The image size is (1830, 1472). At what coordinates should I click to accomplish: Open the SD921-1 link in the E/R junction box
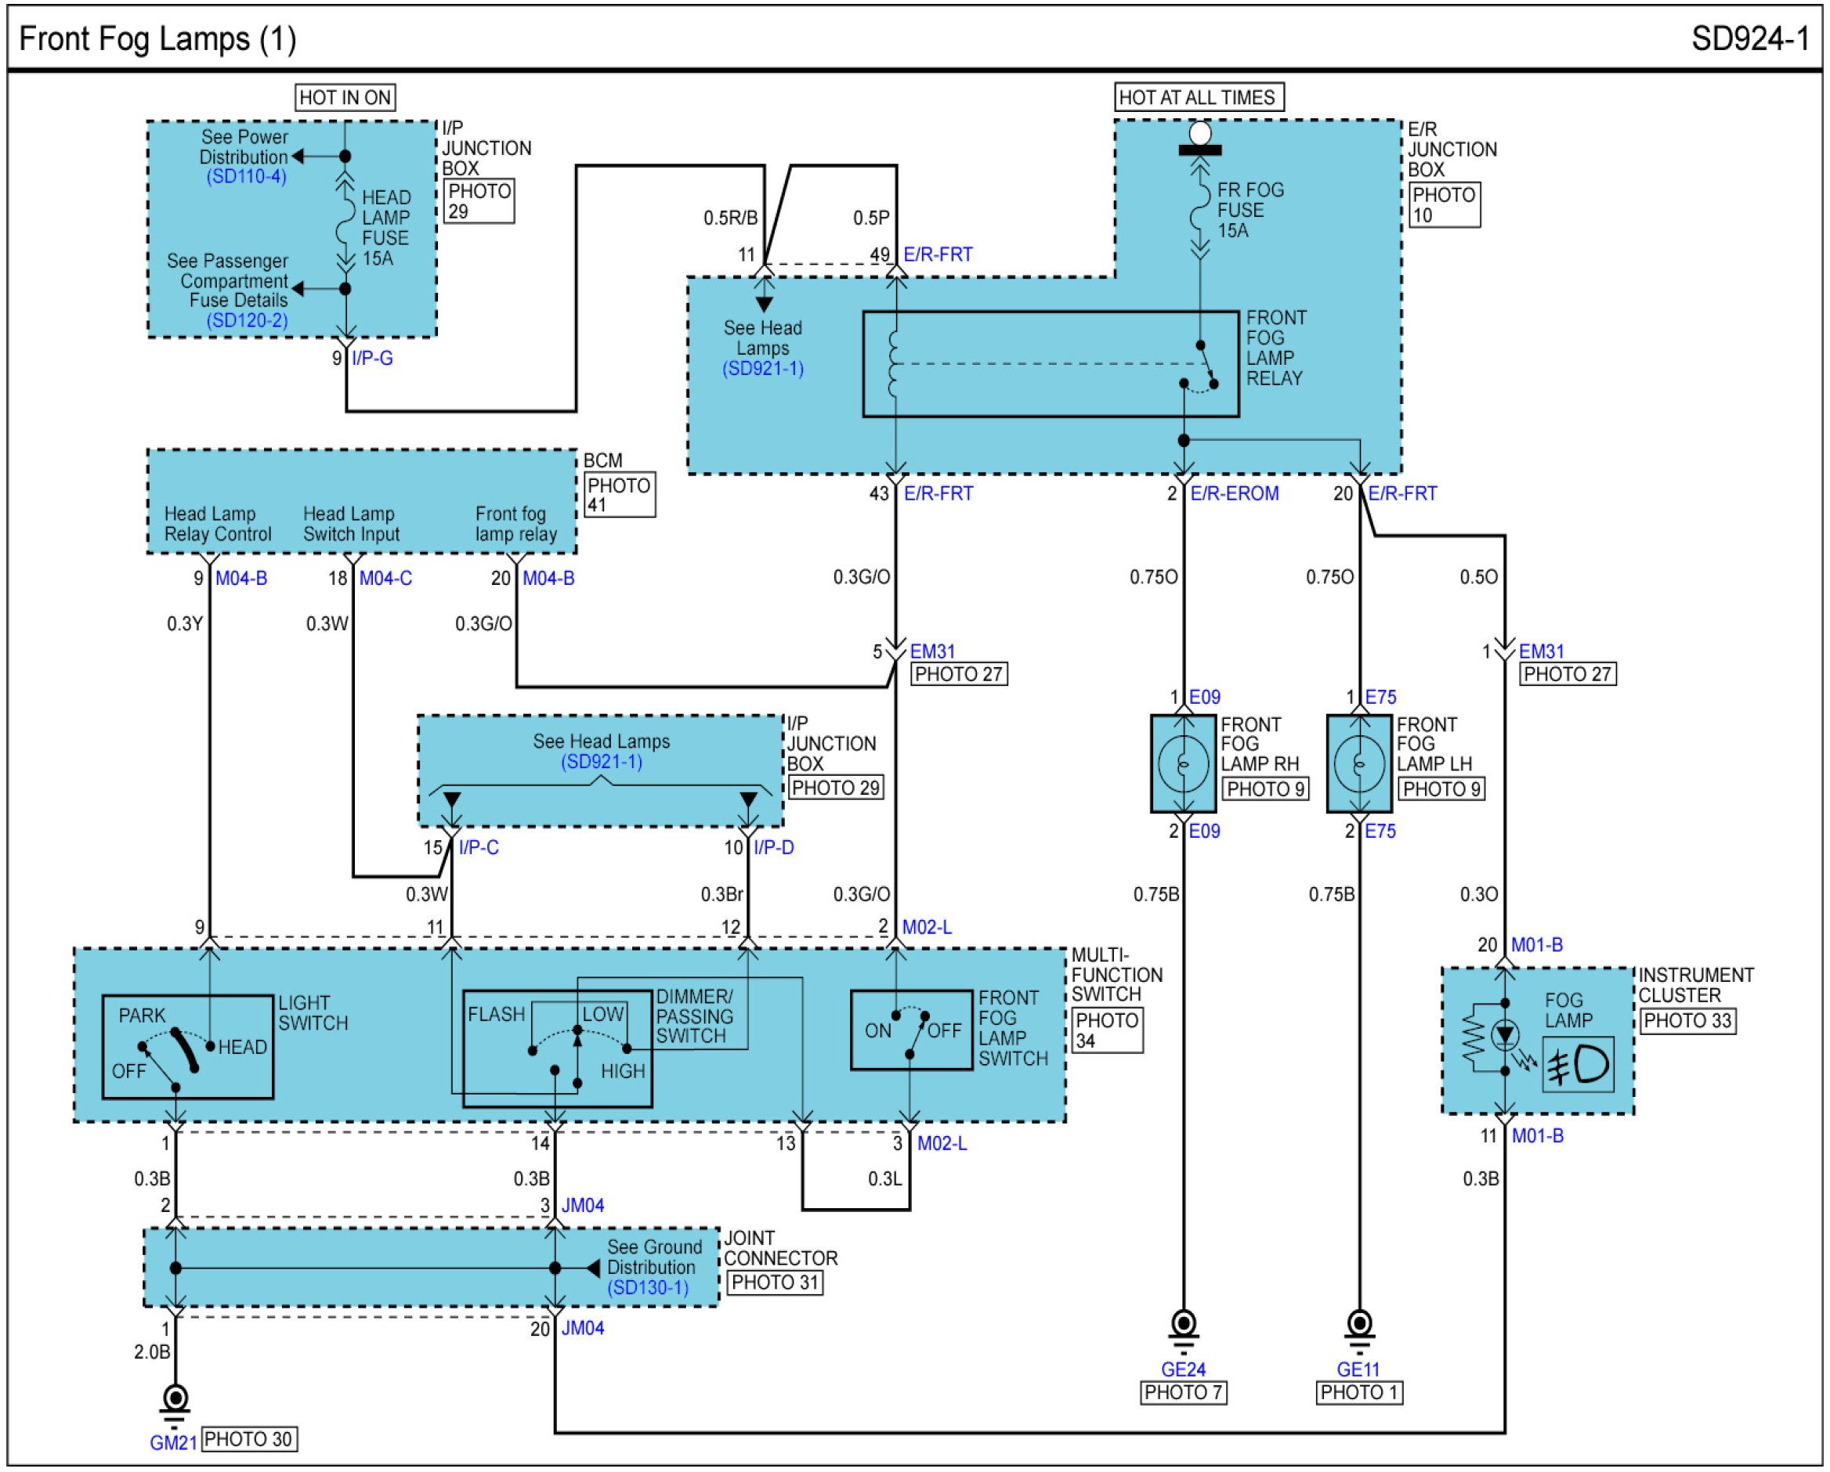[762, 369]
